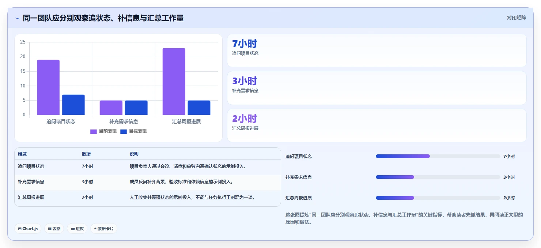Click the y-axis tick label 25
Viewport: 541px width, 248px height.
pyautogui.click(x=23, y=42)
